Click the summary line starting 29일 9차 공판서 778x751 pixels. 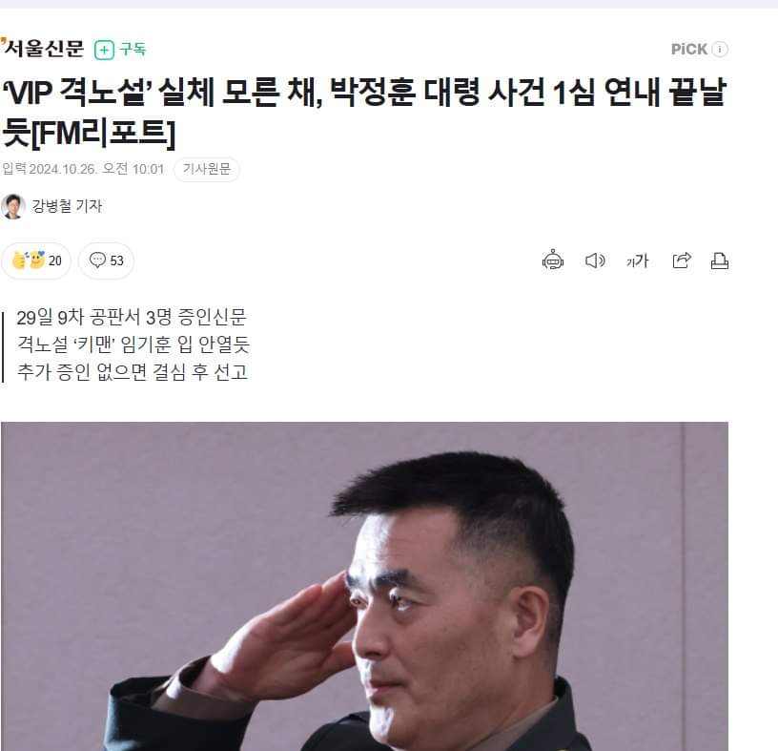pyautogui.click(x=132, y=317)
